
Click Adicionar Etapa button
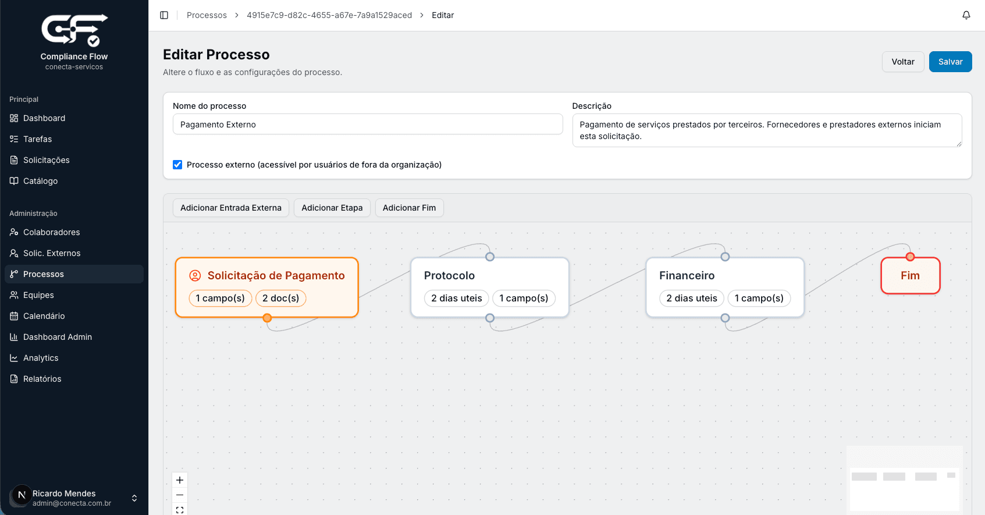pyautogui.click(x=332, y=208)
